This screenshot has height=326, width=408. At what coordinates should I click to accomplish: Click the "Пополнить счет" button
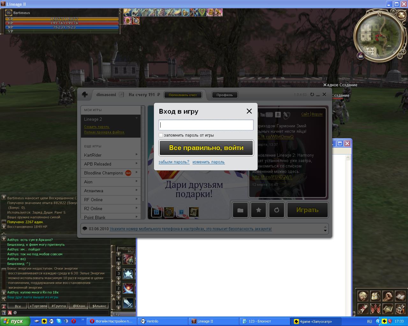(x=183, y=95)
